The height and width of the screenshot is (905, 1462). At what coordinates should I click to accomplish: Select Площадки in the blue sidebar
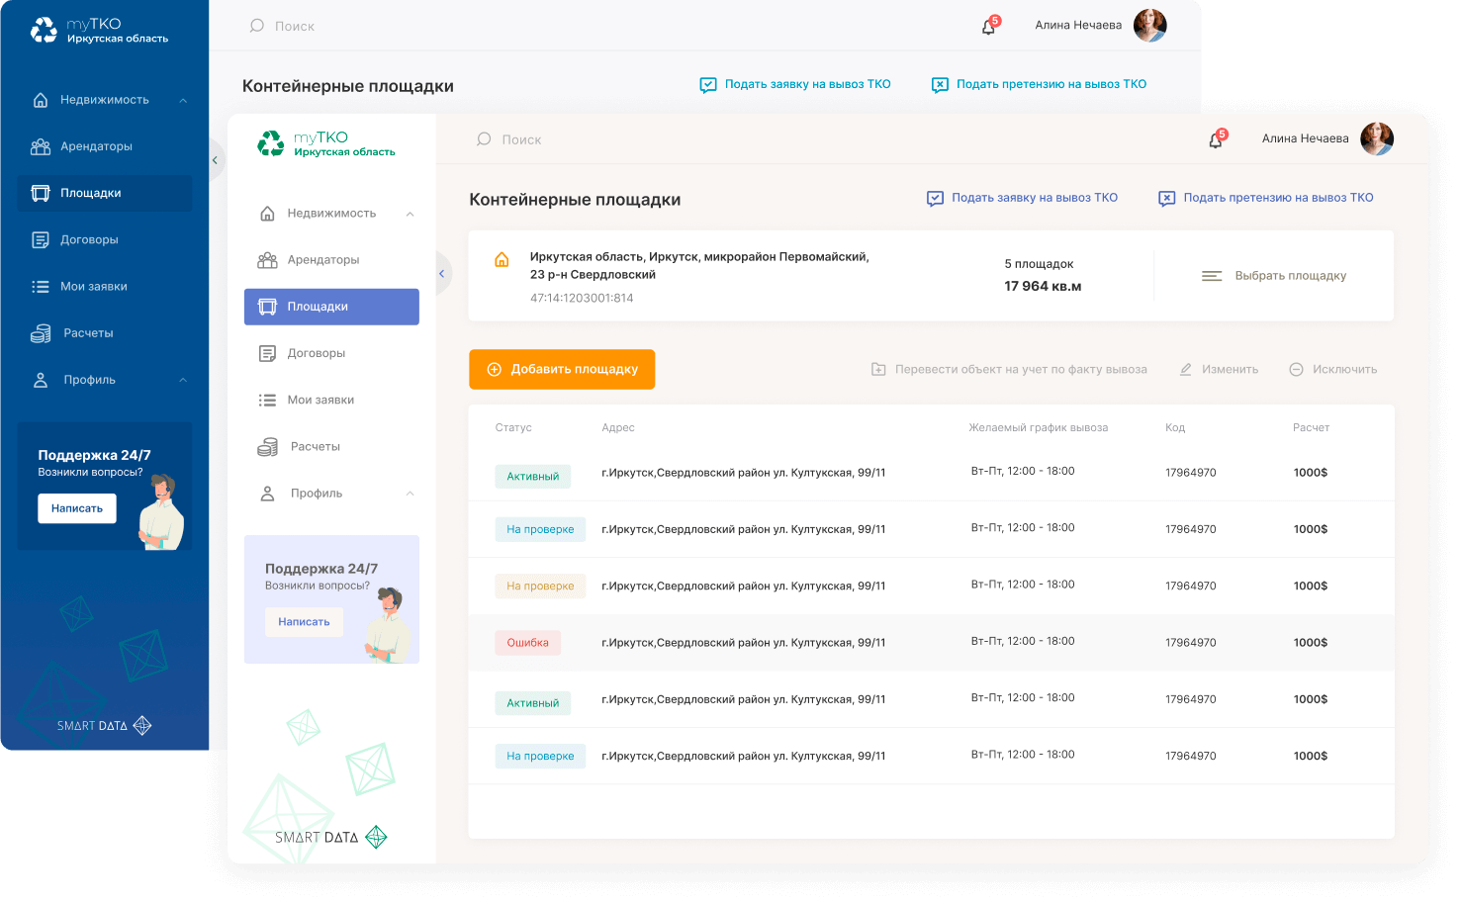point(105,193)
